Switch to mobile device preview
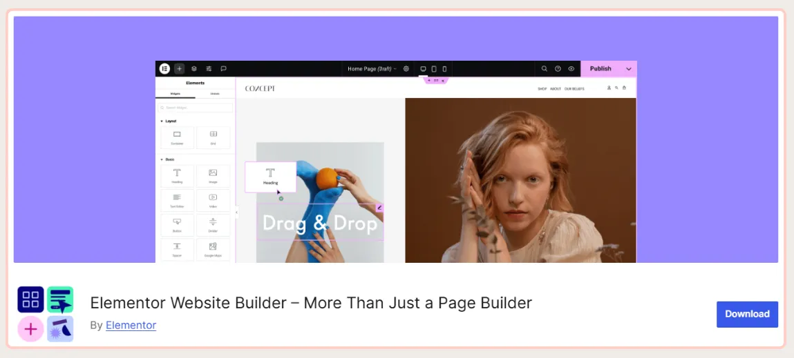This screenshot has width=794, height=358. click(444, 69)
